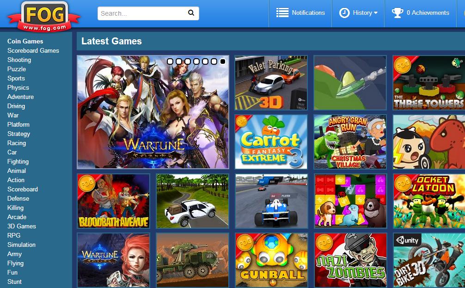The height and width of the screenshot is (288, 465).
Task: Open the Sports category
Action: point(16,78)
